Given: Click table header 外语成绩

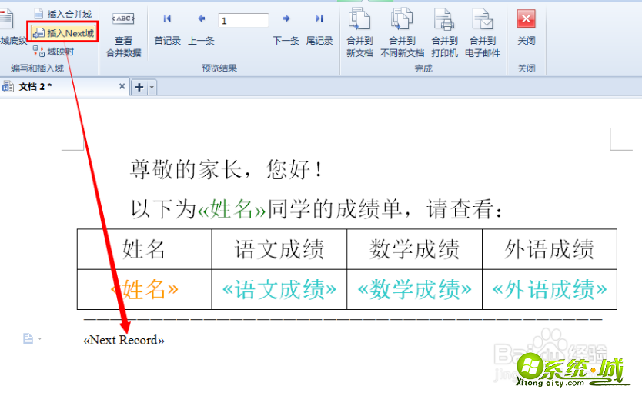Looking at the screenshot, I should tap(550, 249).
